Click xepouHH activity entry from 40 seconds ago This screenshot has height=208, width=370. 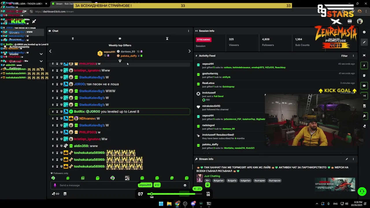tap(276, 66)
